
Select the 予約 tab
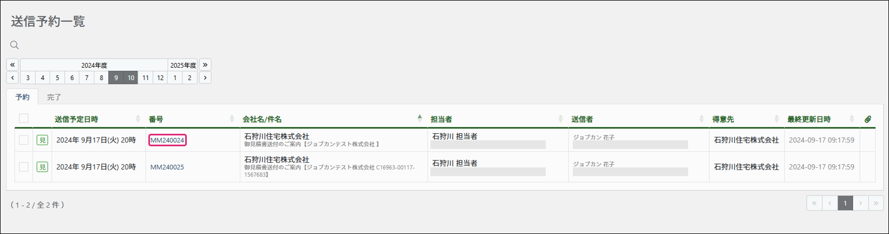point(22,97)
